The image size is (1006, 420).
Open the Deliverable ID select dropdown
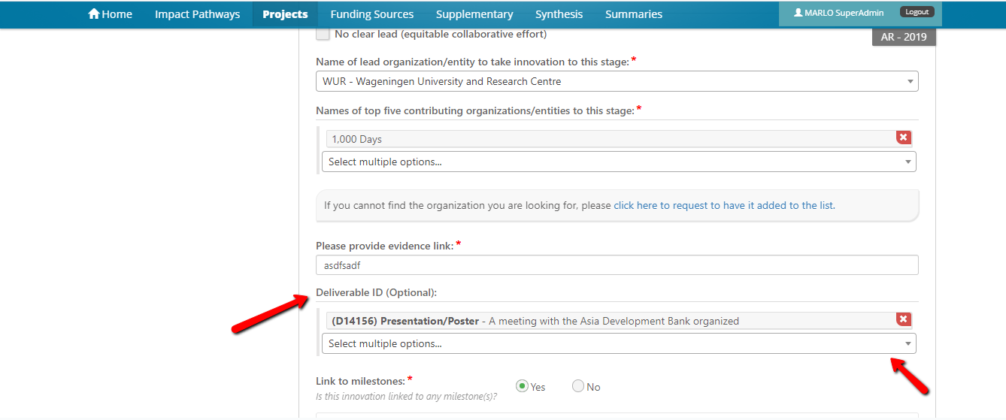(x=619, y=343)
